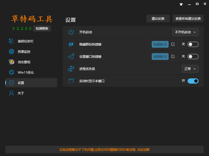Click the 设置窗口快捷键 label

point(90,56)
